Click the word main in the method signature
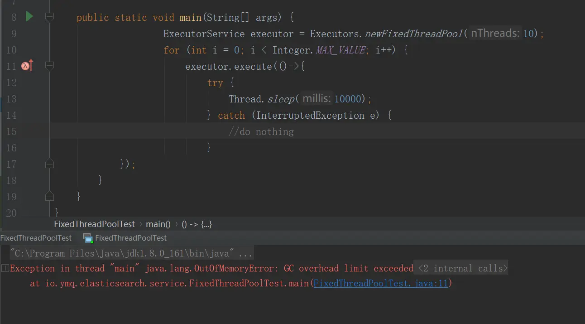 191,18
